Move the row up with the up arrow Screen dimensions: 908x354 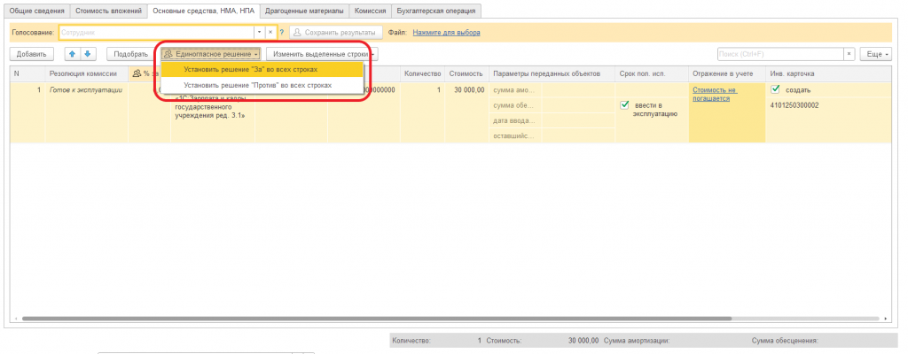coord(73,54)
